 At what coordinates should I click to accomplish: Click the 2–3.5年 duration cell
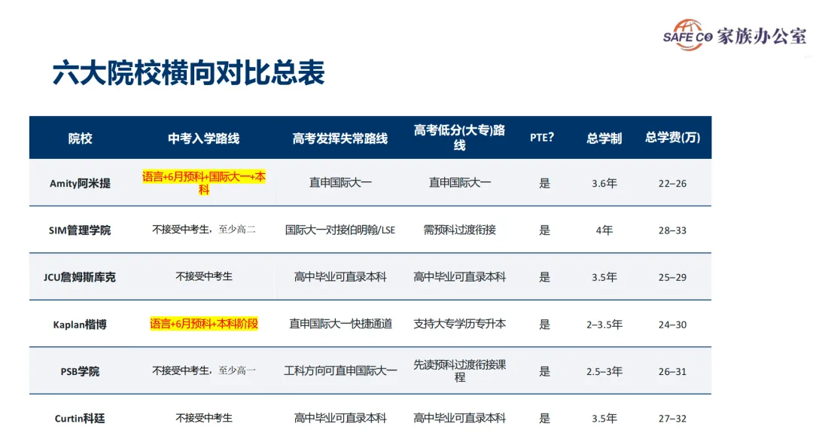(604, 325)
